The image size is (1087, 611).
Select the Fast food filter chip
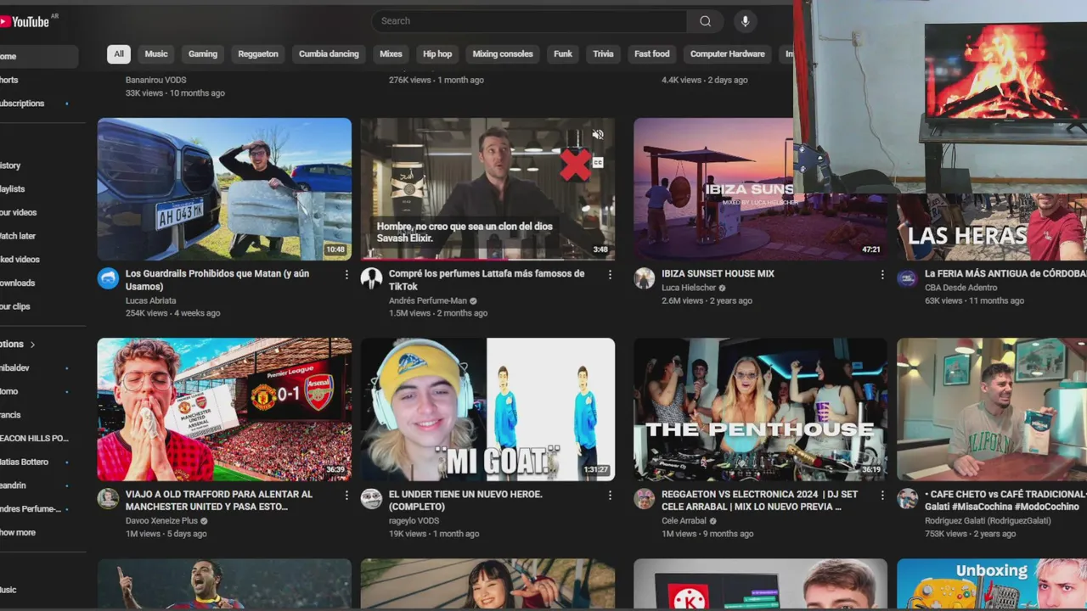652,54
